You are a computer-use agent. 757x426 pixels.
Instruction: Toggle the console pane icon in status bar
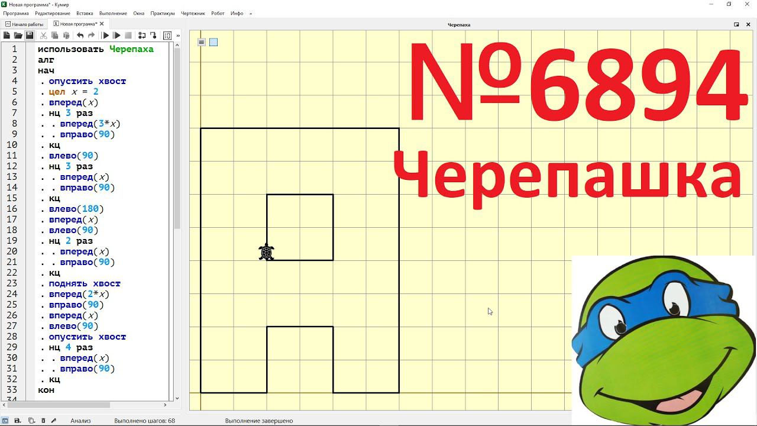[5, 421]
